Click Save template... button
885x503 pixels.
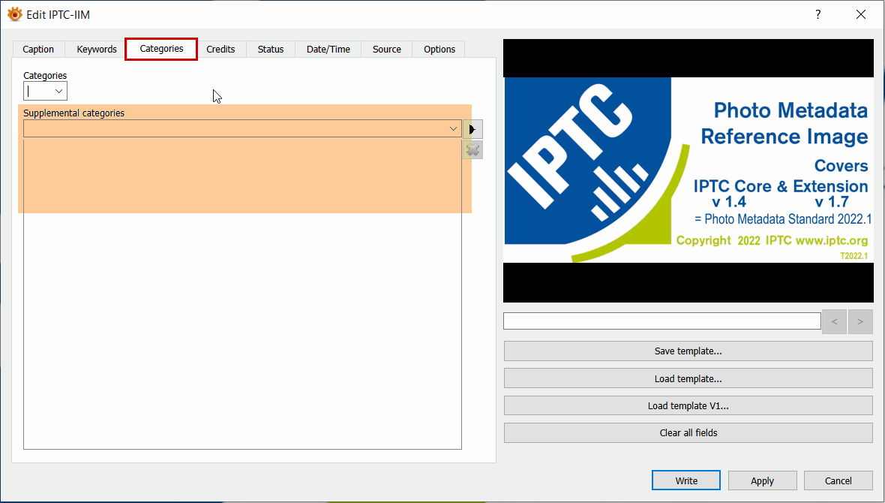pyautogui.click(x=688, y=351)
